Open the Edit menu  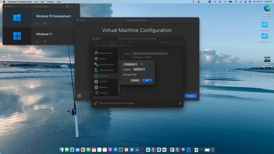click(x=42, y=2)
